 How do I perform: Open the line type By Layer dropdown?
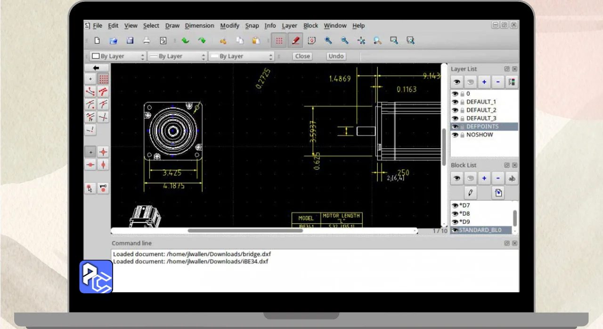(241, 56)
